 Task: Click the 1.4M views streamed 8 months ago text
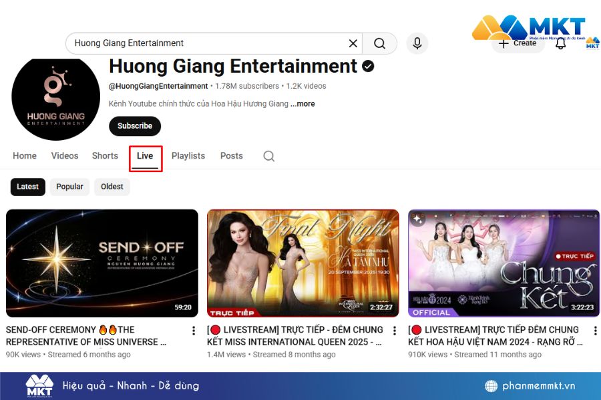[x=271, y=355]
